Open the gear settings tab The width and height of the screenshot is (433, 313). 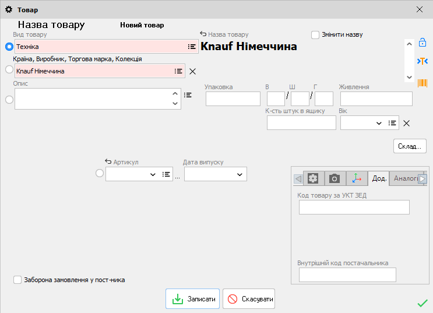coord(313,178)
